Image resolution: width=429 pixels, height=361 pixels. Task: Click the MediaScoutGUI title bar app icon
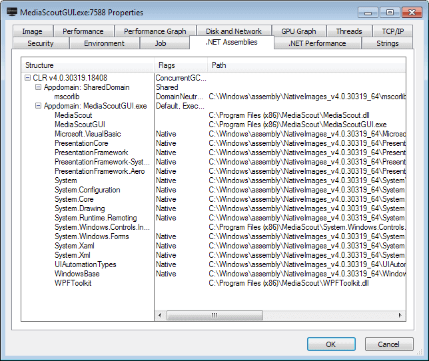pos(11,12)
